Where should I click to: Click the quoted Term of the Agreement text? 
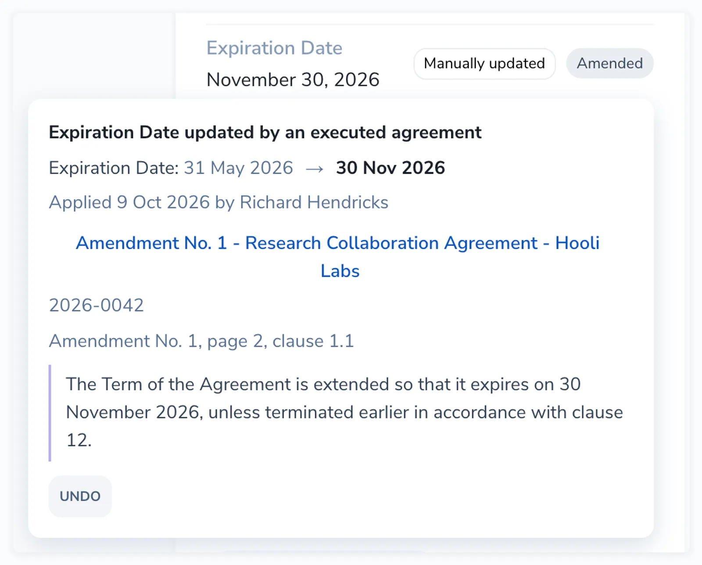pyautogui.click(x=344, y=412)
